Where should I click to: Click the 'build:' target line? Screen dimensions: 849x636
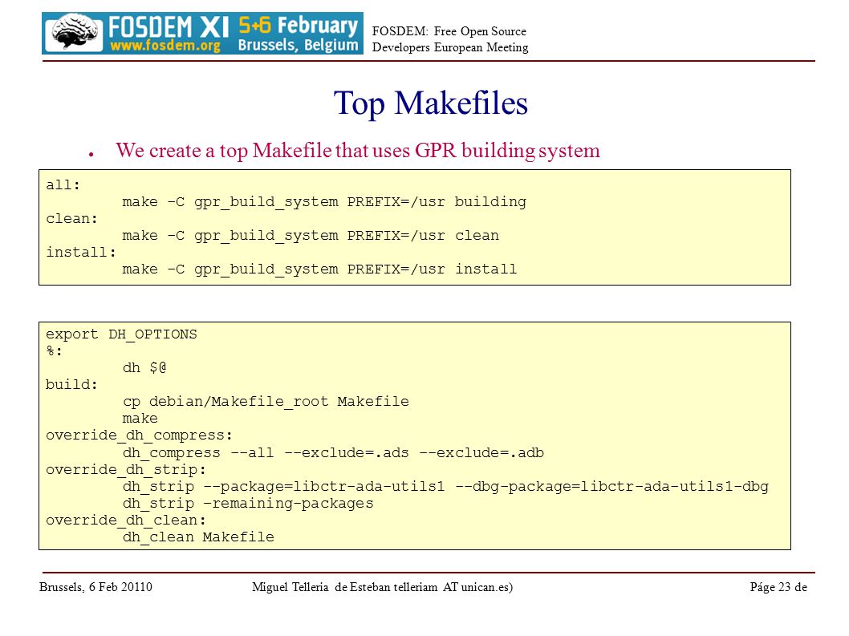[x=71, y=385]
